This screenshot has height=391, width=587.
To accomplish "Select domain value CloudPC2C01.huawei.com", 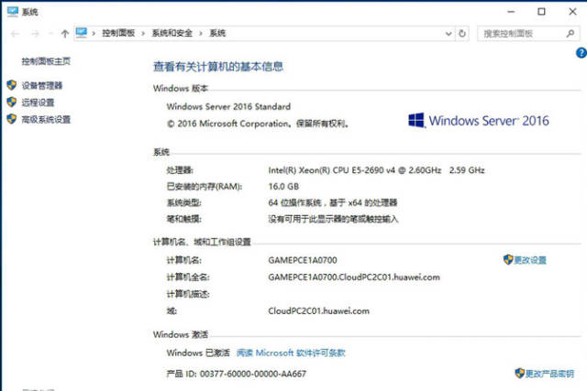I will tap(318, 310).
